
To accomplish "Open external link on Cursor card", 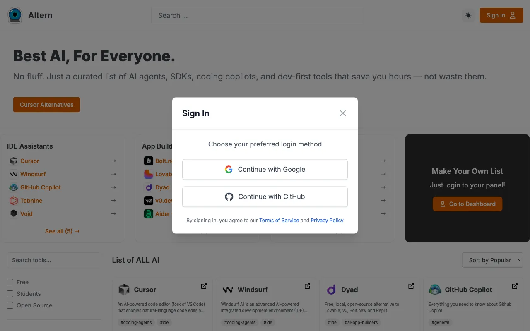I will coord(204,286).
